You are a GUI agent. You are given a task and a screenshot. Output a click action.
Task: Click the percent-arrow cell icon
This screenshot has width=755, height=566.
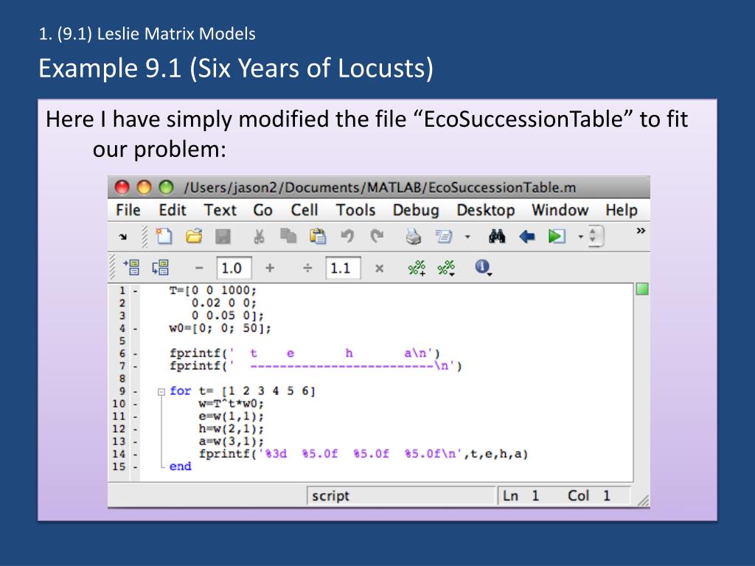click(x=446, y=268)
